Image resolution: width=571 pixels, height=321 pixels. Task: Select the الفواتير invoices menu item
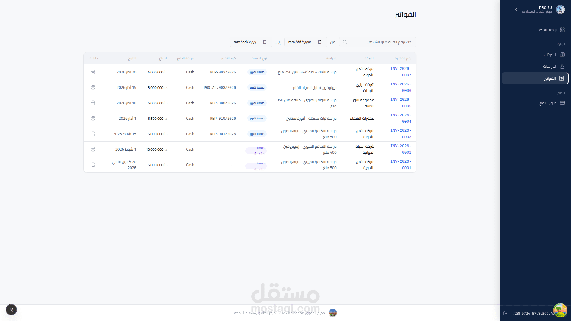[550, 78]
